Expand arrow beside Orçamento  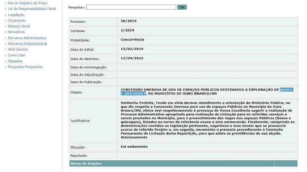pos(5,21)
